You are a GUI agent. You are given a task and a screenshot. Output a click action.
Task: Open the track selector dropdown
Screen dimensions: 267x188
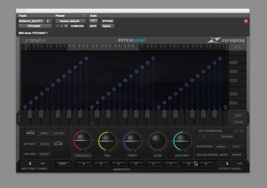(x=32, y=21)
